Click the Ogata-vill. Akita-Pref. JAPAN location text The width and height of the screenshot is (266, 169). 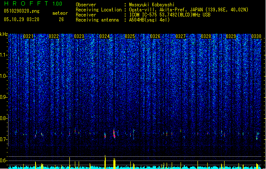point(189,10)
